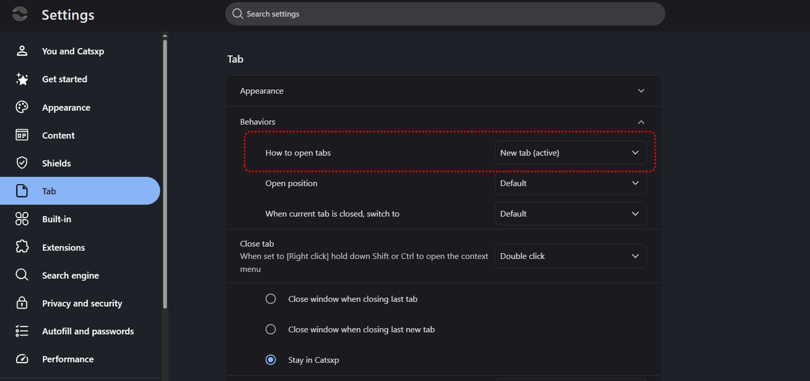Click the Built-in grid icon
The width and height of the screenshot is (810, 381).
tap(22, 219)
